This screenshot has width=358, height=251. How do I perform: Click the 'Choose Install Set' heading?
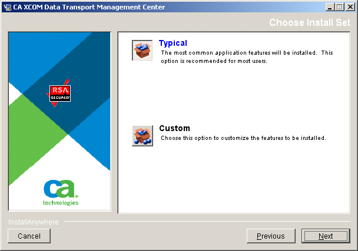click(x=310, y=22)
